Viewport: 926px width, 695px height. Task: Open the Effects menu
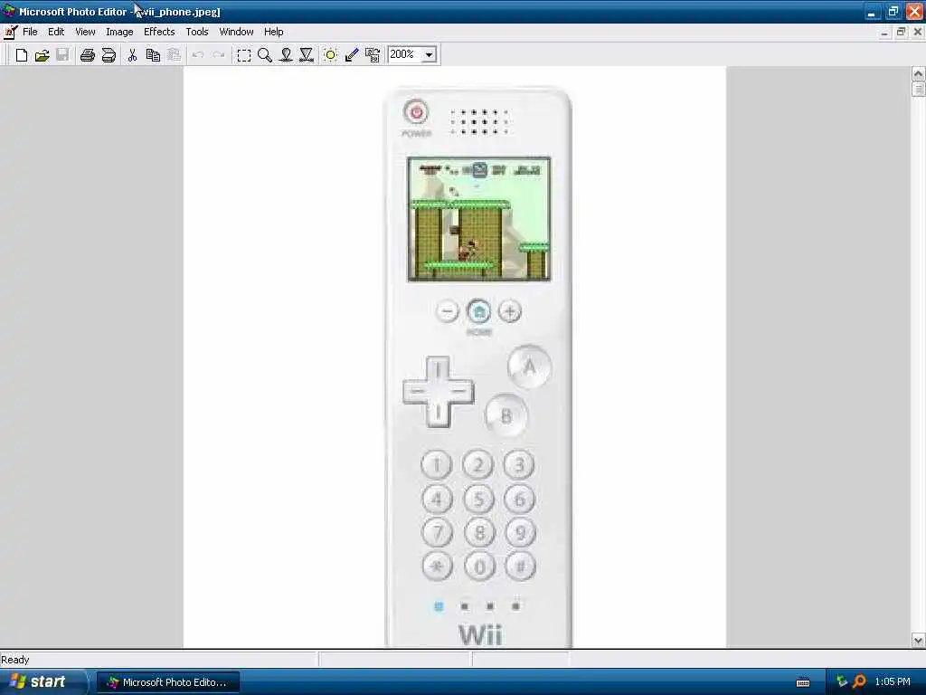point(159,32)
